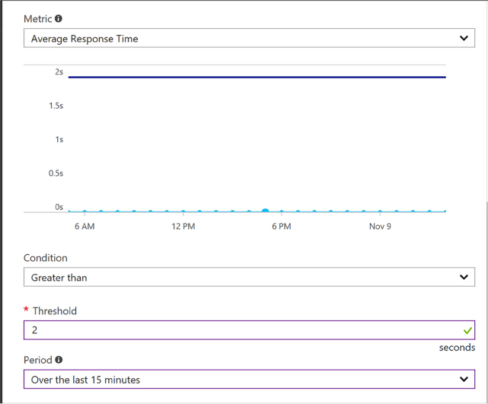488x404 pixels.
Task: Click the green checkmark in Threshold field
Action: click(467, 330)
